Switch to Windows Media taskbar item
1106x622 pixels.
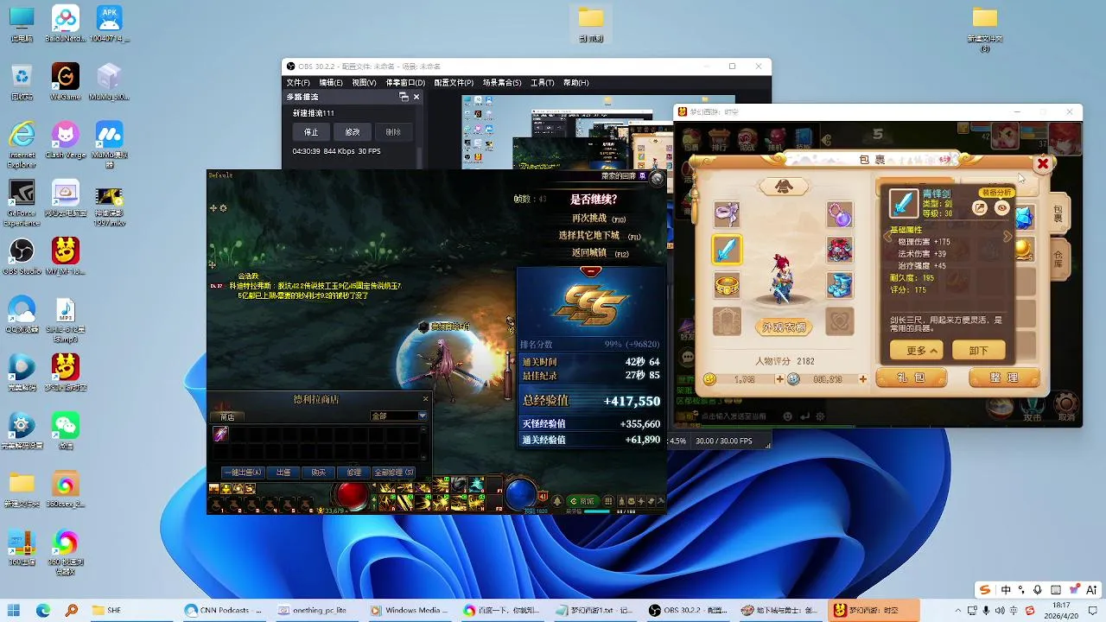410,610
